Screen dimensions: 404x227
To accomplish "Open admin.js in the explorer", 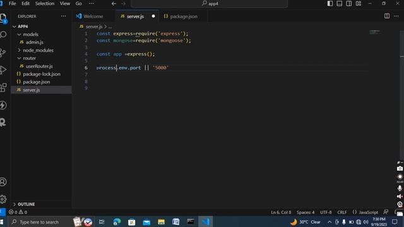I will click(35, 42).
